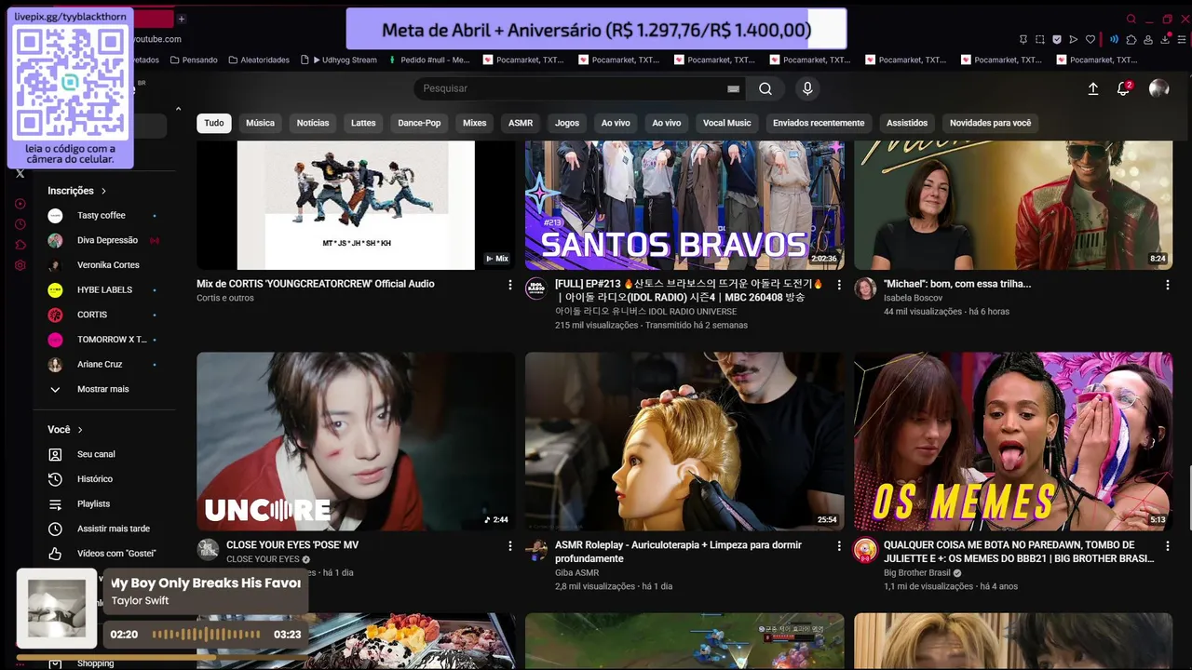Open Opera Easy Setup sliders icon
The width and height of the screenshot is (1192, 670).
[x=1182, y=39]
